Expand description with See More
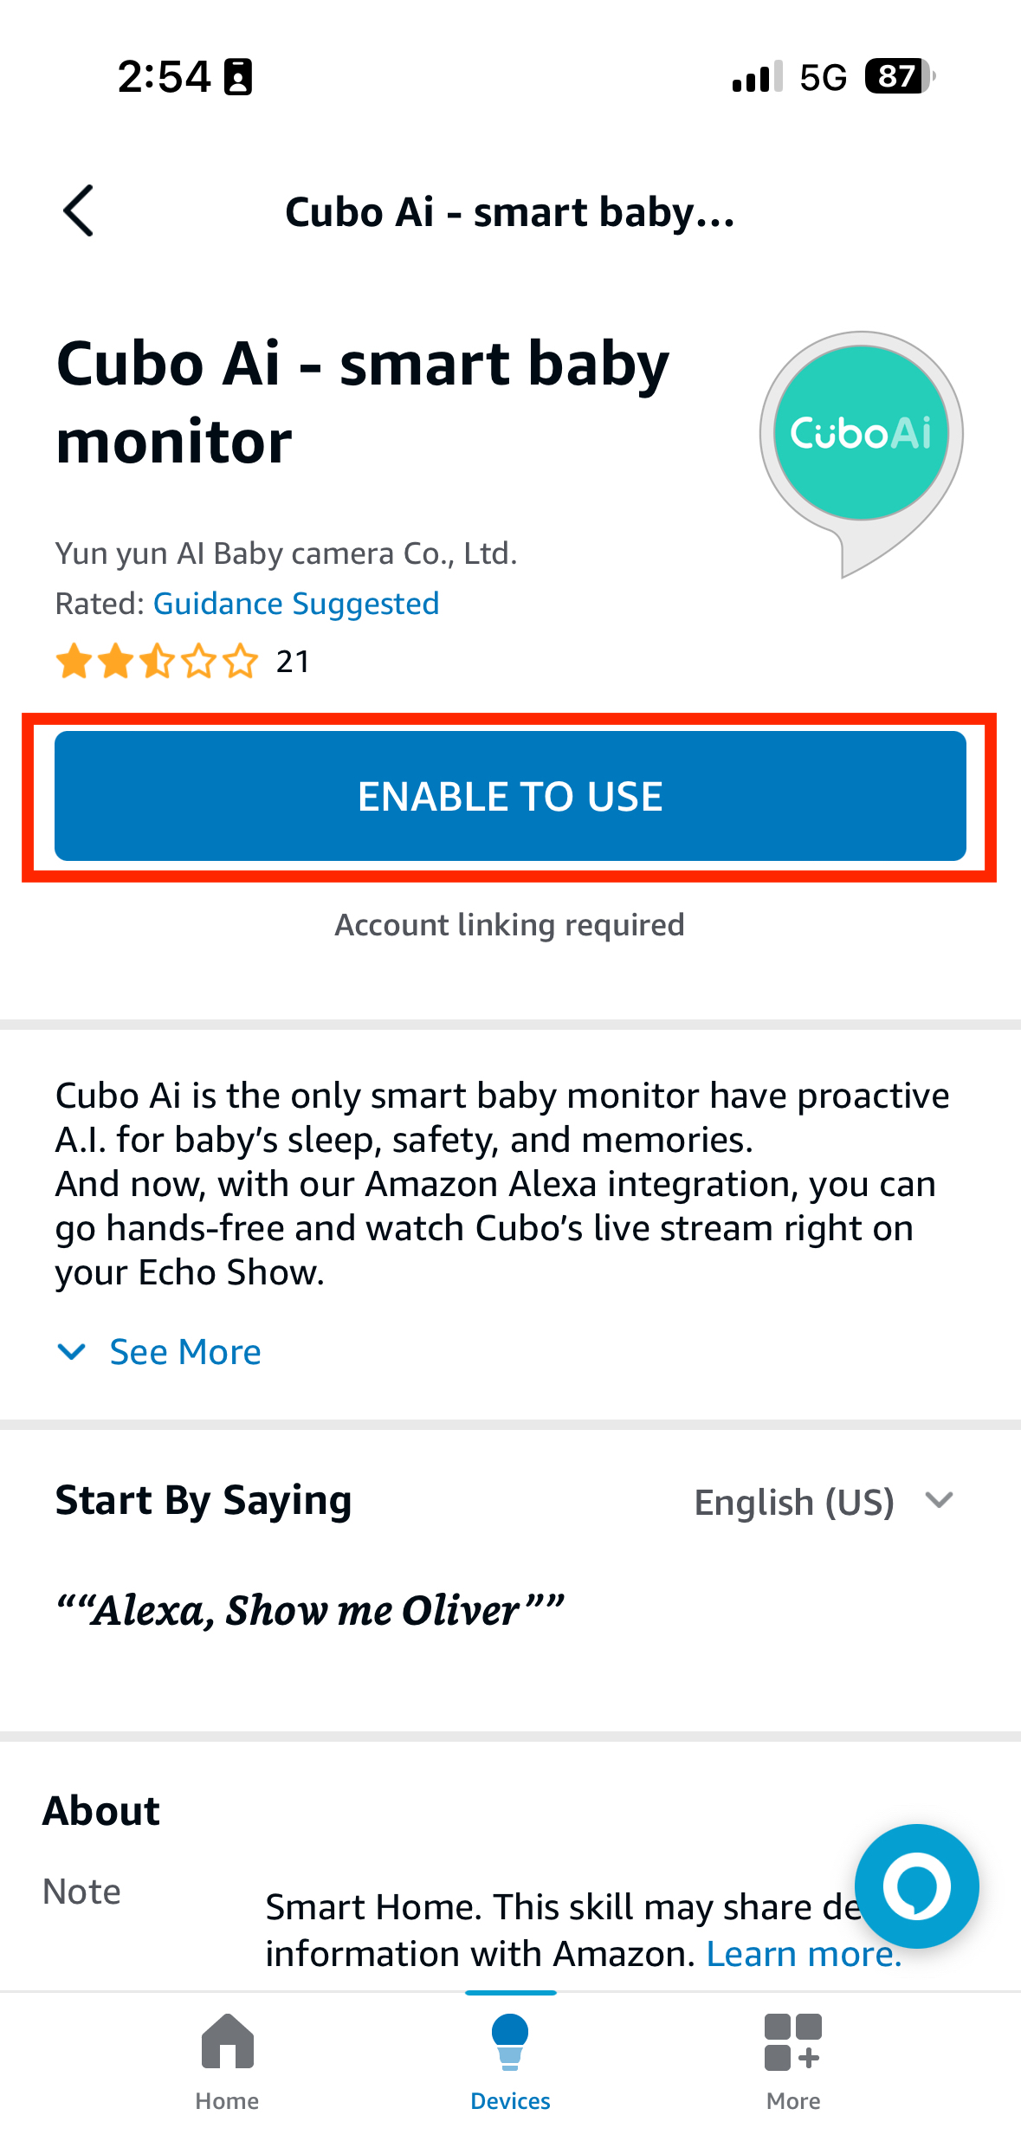1021x2154 pixels. pos(184,1352)
